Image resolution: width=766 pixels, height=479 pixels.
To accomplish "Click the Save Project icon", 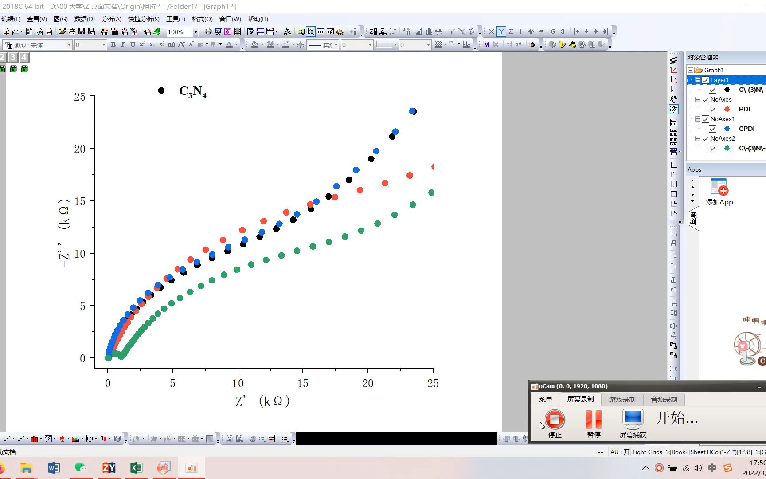I will [x=82, y=31].
